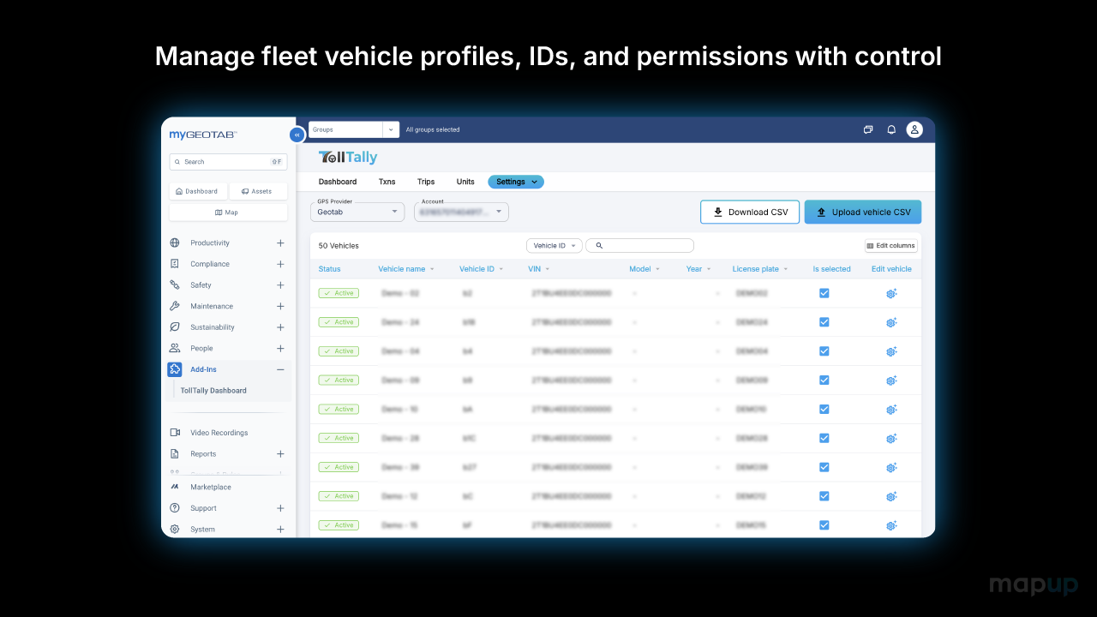Image resolution: width=1097 pixels, height=617 pixels.
Task: Click Edit columns button
Action: [x=891, y=246]
